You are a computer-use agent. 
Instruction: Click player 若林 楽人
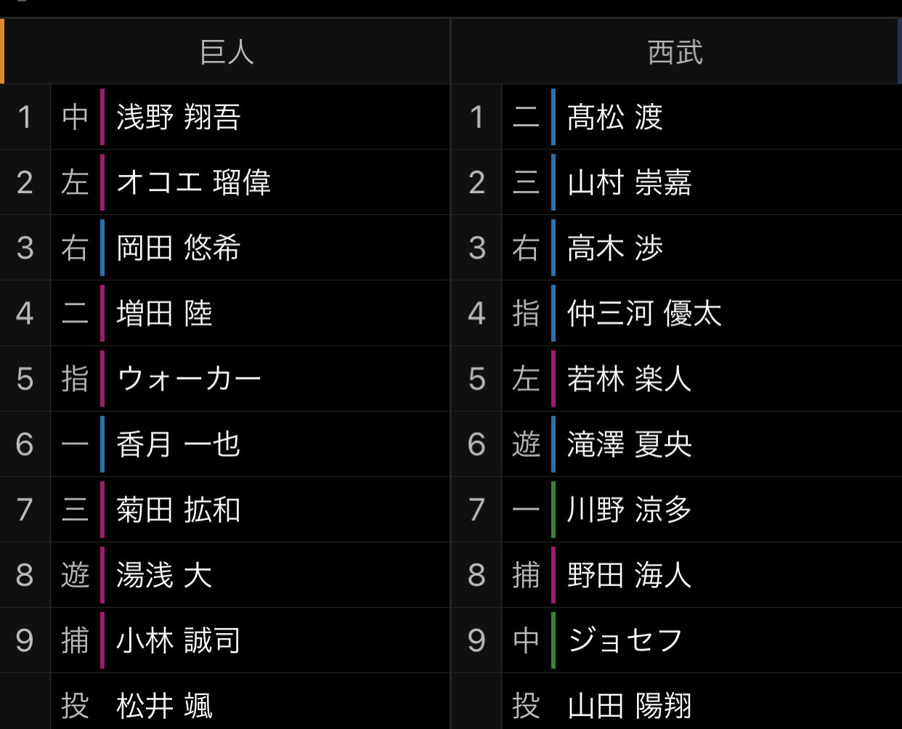coord(630,378)
